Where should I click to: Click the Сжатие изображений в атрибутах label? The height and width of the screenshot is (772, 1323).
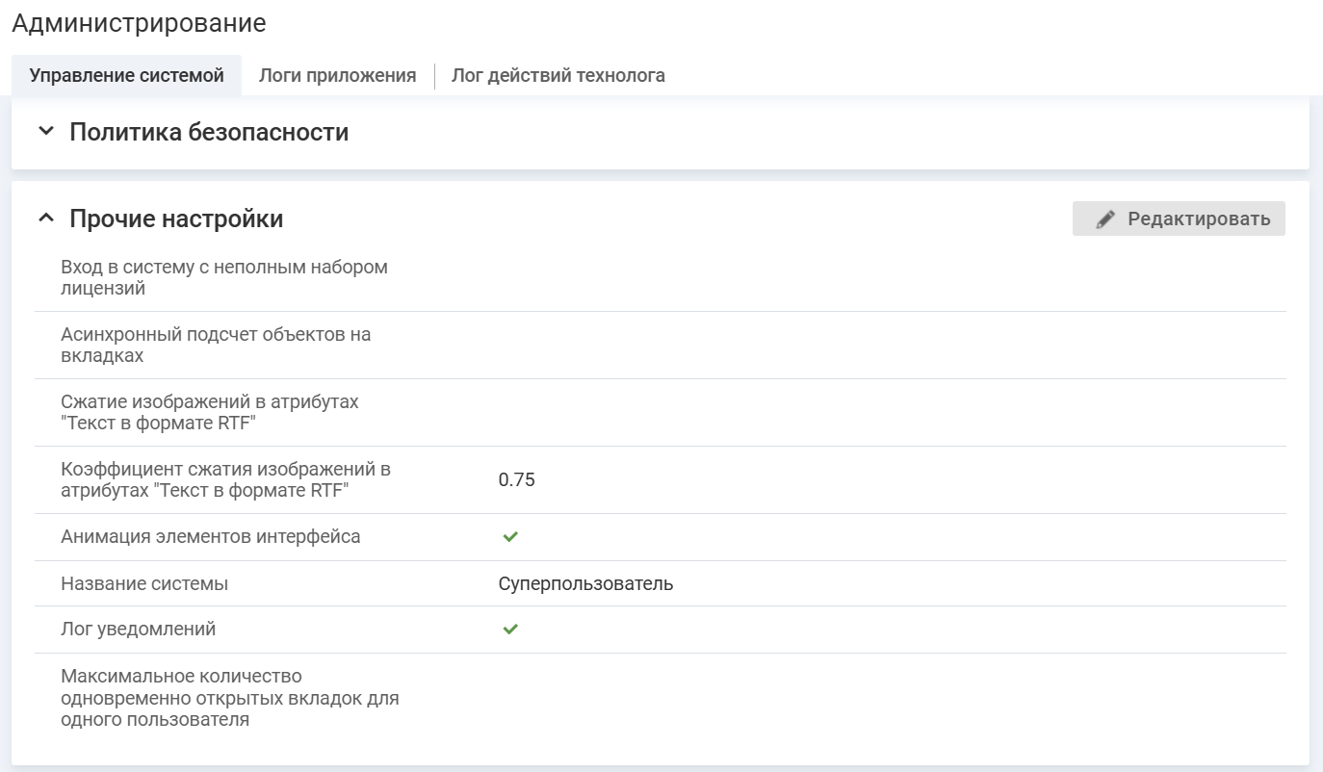tap(209, 412)
